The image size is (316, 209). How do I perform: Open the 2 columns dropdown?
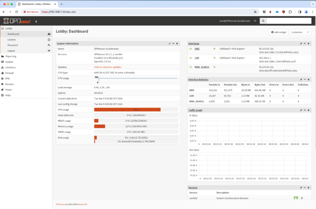click(x=300, y=32)
